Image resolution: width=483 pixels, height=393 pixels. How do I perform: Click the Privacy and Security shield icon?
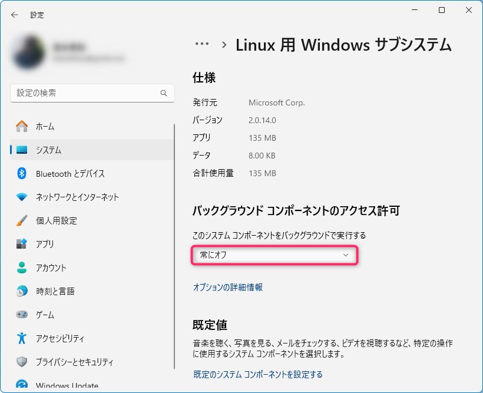tap(22, 362)
